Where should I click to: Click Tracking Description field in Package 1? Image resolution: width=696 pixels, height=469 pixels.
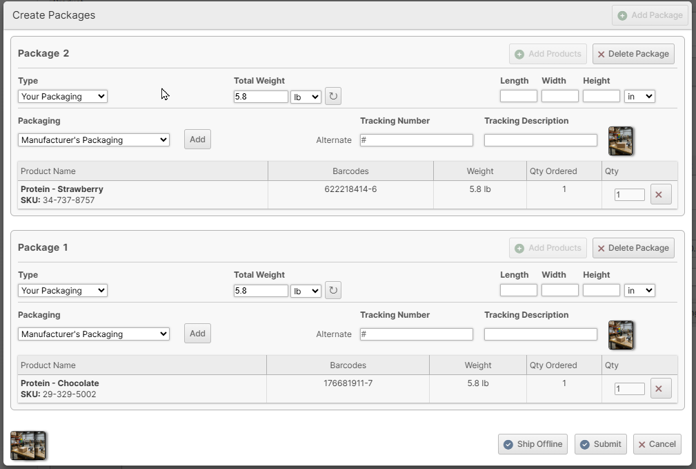(x=540, y=334)
